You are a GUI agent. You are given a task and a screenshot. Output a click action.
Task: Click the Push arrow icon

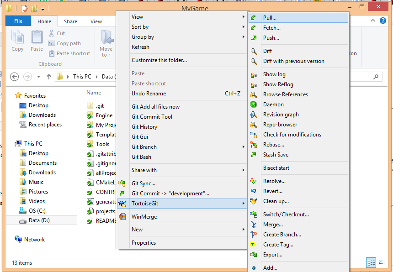pyautogui.click(x=254, y=38)
